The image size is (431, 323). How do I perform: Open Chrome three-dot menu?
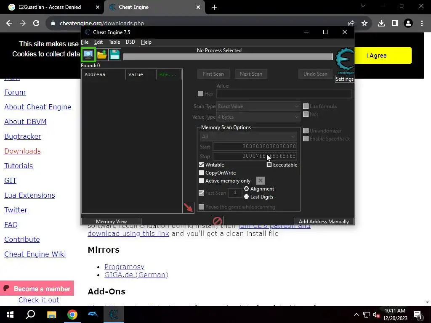click(422, 24)
